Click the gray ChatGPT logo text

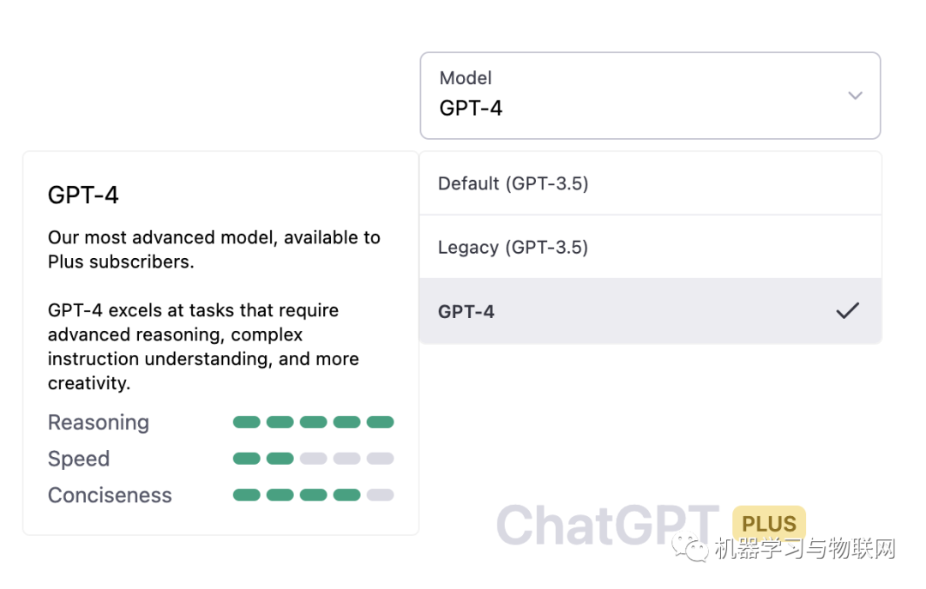tap(607, 525)
